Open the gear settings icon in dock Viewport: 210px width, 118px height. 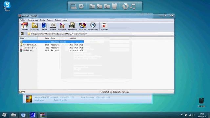[x=81, y=6]
